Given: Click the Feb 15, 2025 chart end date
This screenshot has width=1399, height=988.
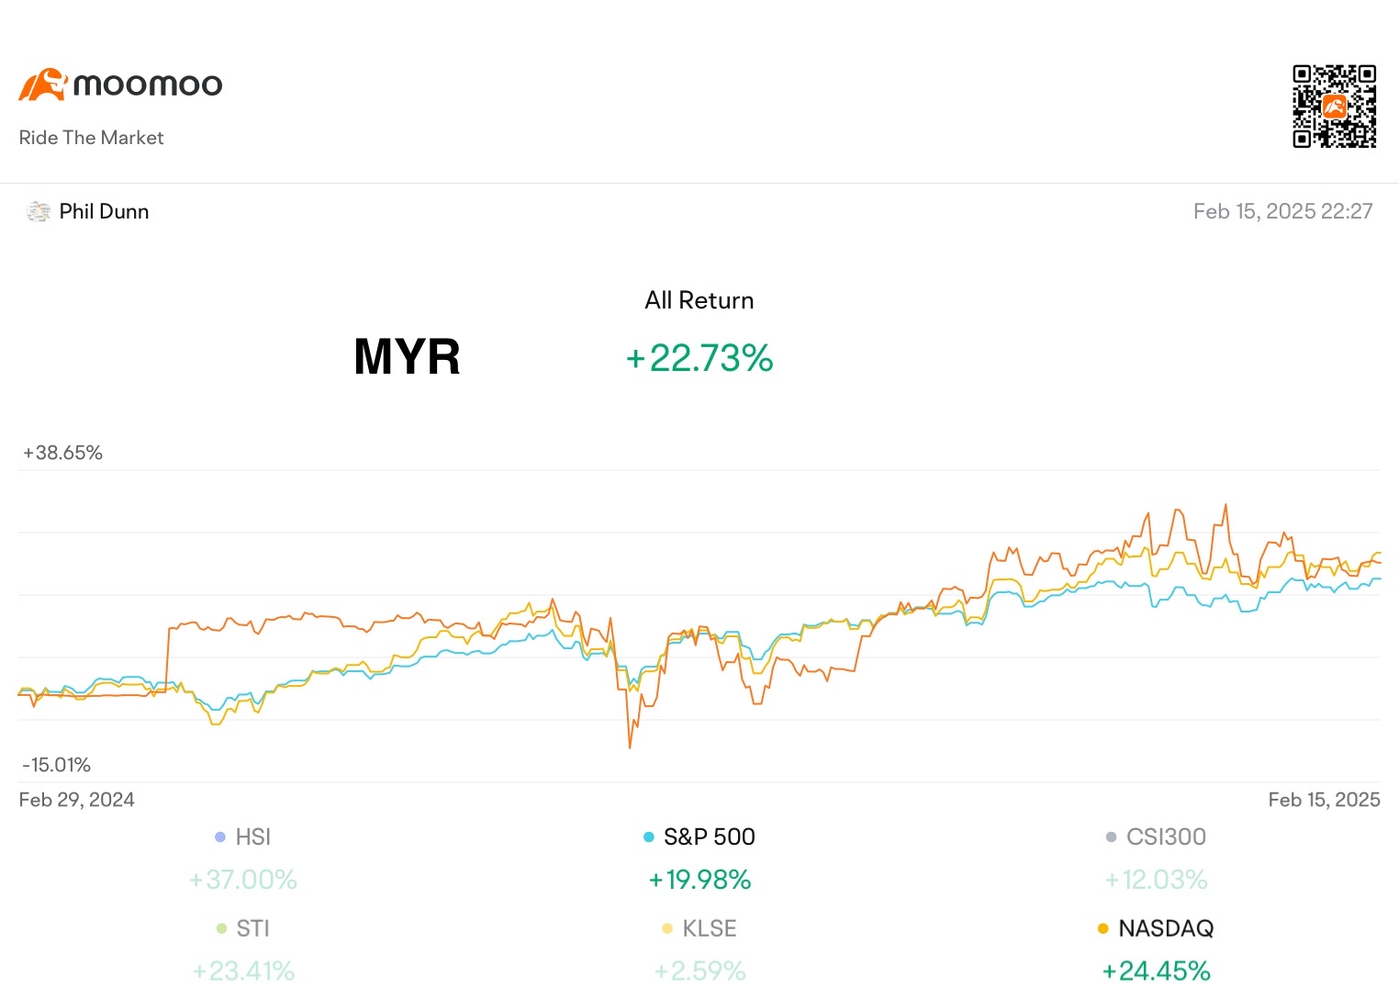Looking at the screenshot, I should click(1324, 800).
